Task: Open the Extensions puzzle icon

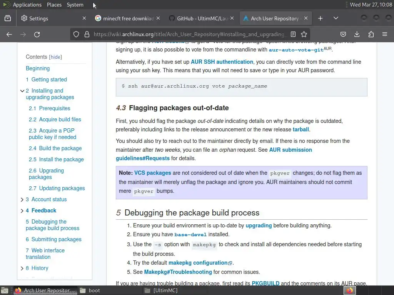Action: [x=371, y=34]
